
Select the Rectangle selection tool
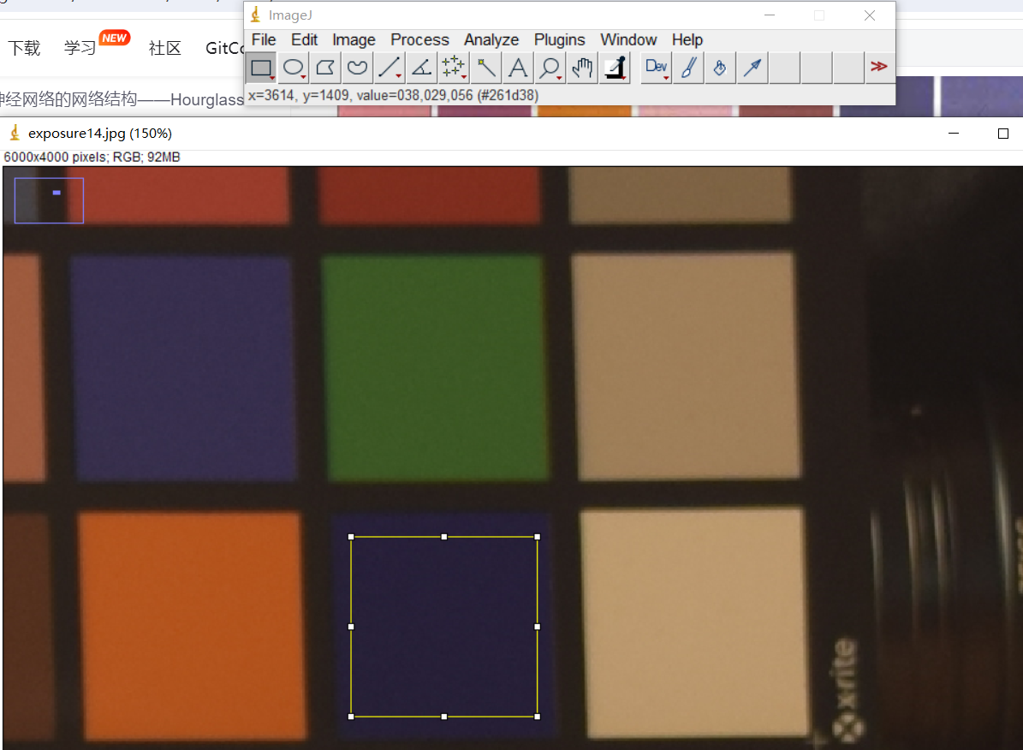[x=261, y=68]
